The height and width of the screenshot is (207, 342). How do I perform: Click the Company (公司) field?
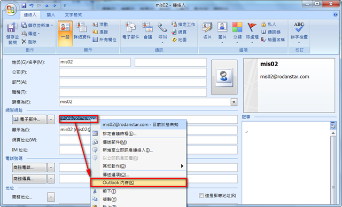coord(133,72)
